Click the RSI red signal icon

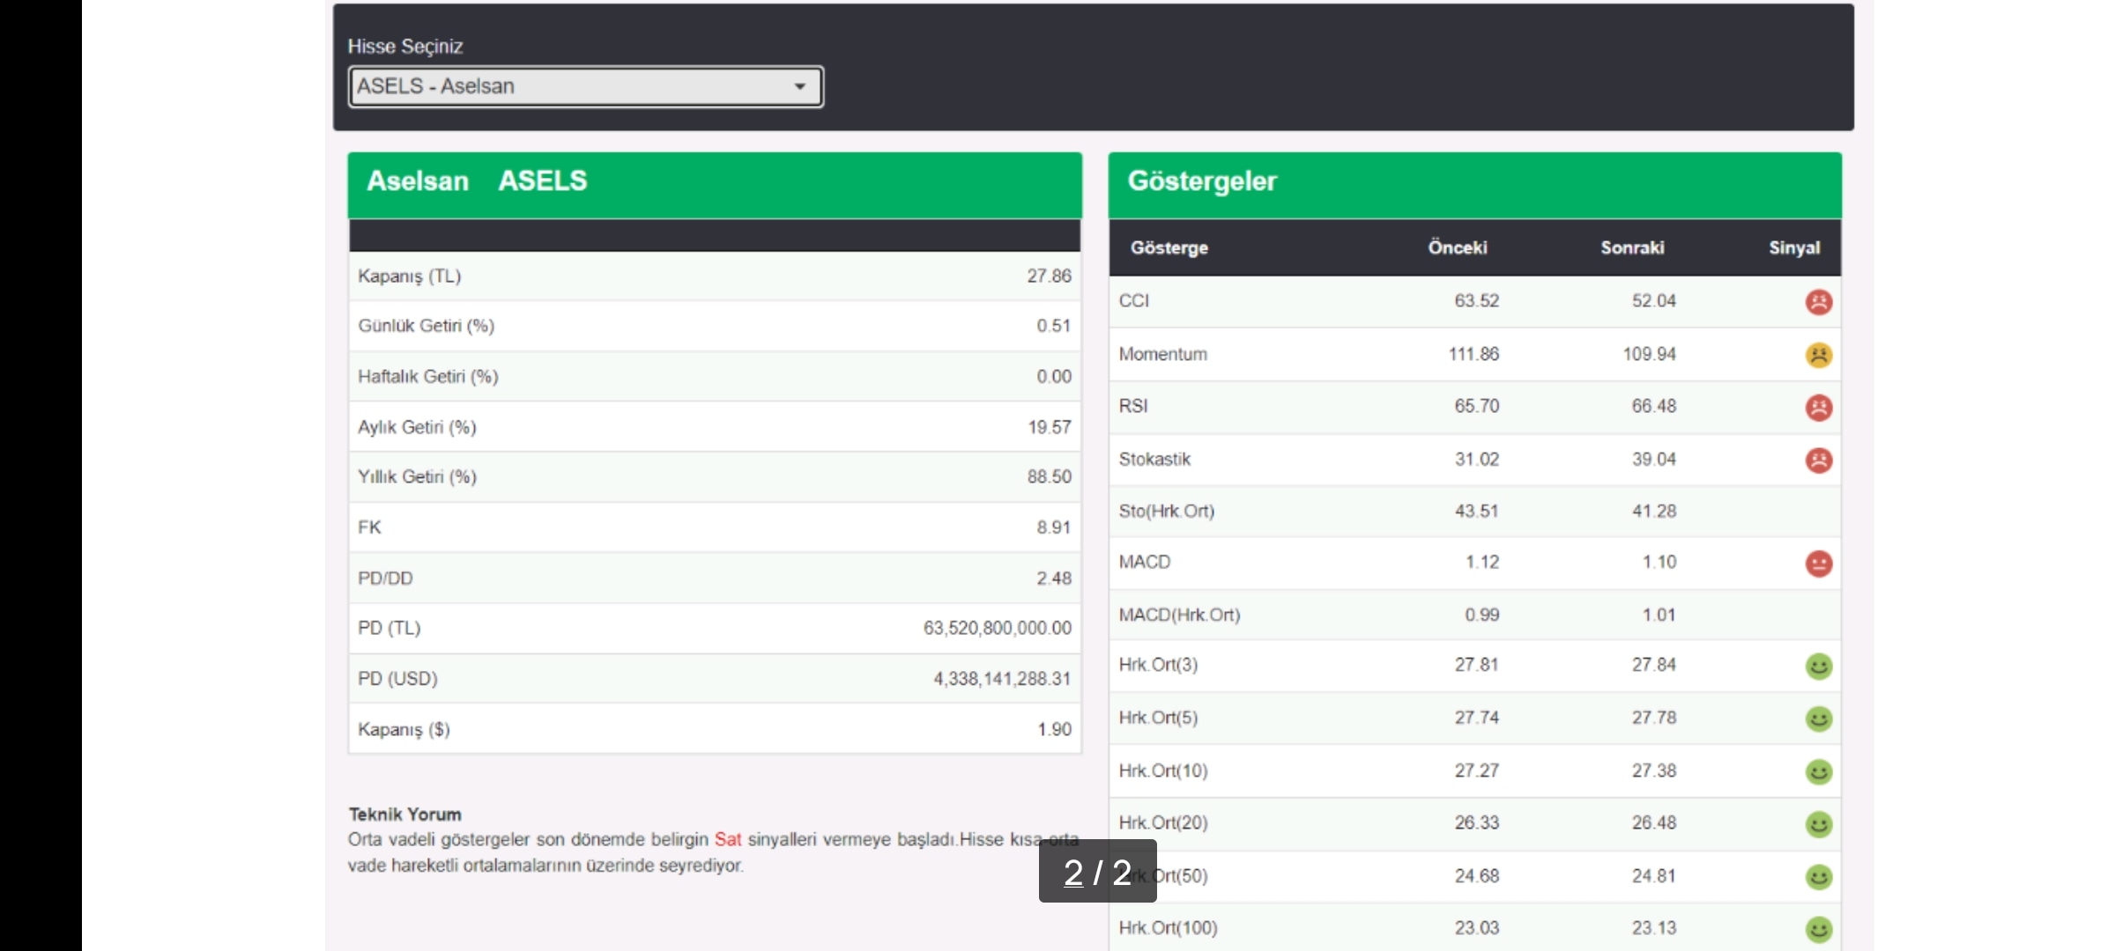click(1818, 408)
